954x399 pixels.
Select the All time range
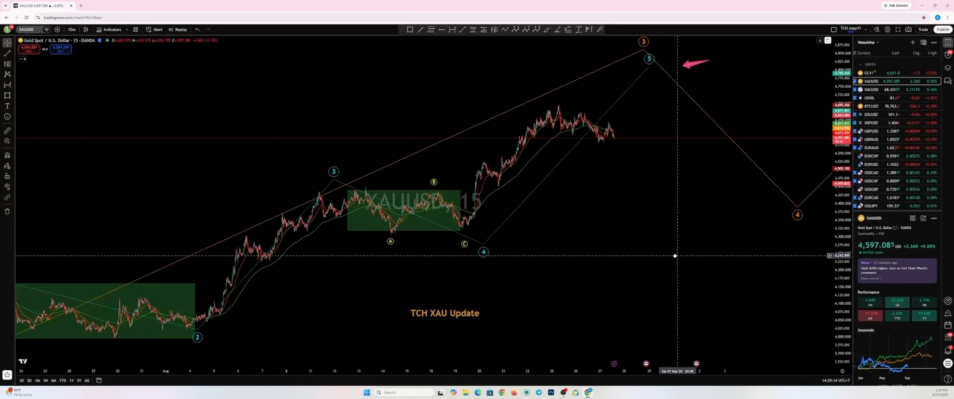87,381
